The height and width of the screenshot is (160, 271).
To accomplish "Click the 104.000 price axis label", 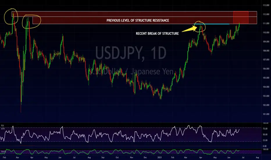I will point(266,87).
